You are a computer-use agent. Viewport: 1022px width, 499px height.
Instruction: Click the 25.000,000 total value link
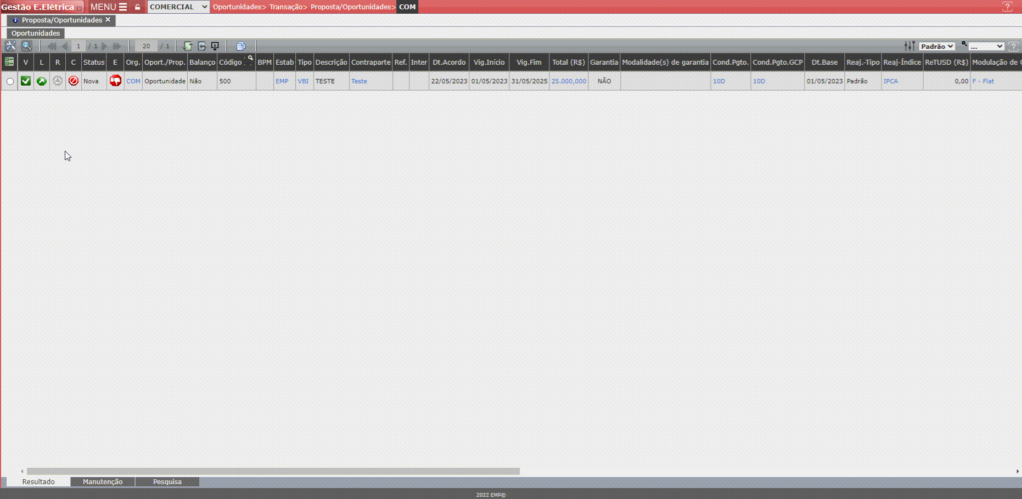pos(568,81)
